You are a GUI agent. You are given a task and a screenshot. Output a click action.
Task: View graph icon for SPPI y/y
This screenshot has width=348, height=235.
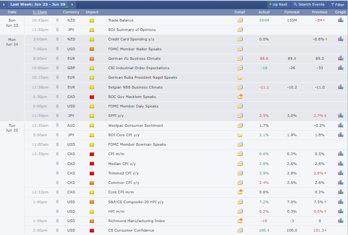(x=340, y=116)
